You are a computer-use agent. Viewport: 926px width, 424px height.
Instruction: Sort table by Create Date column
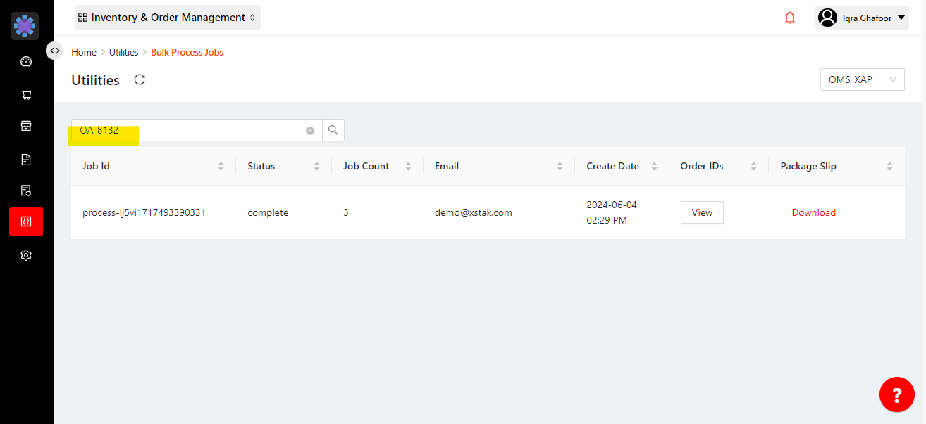[654, 167]
